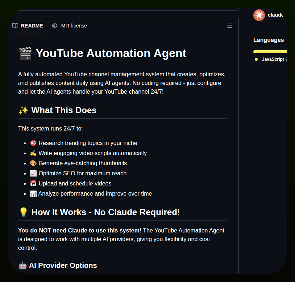
Task: Click the scales icon beside MIT license
Action: (55, 26)
